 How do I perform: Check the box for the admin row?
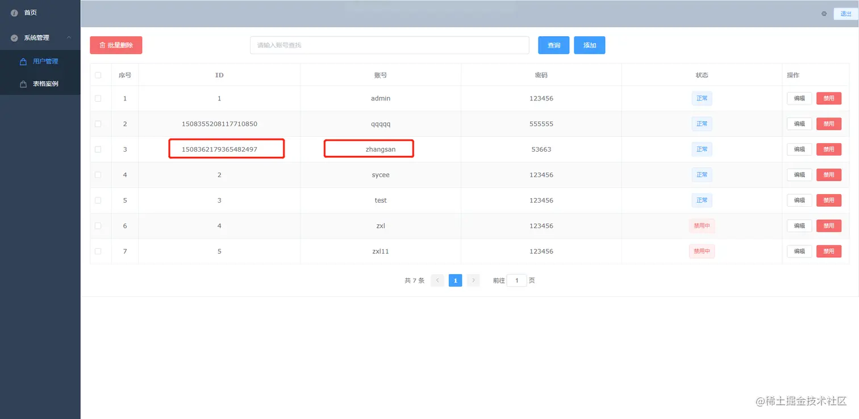pos(98,98)
